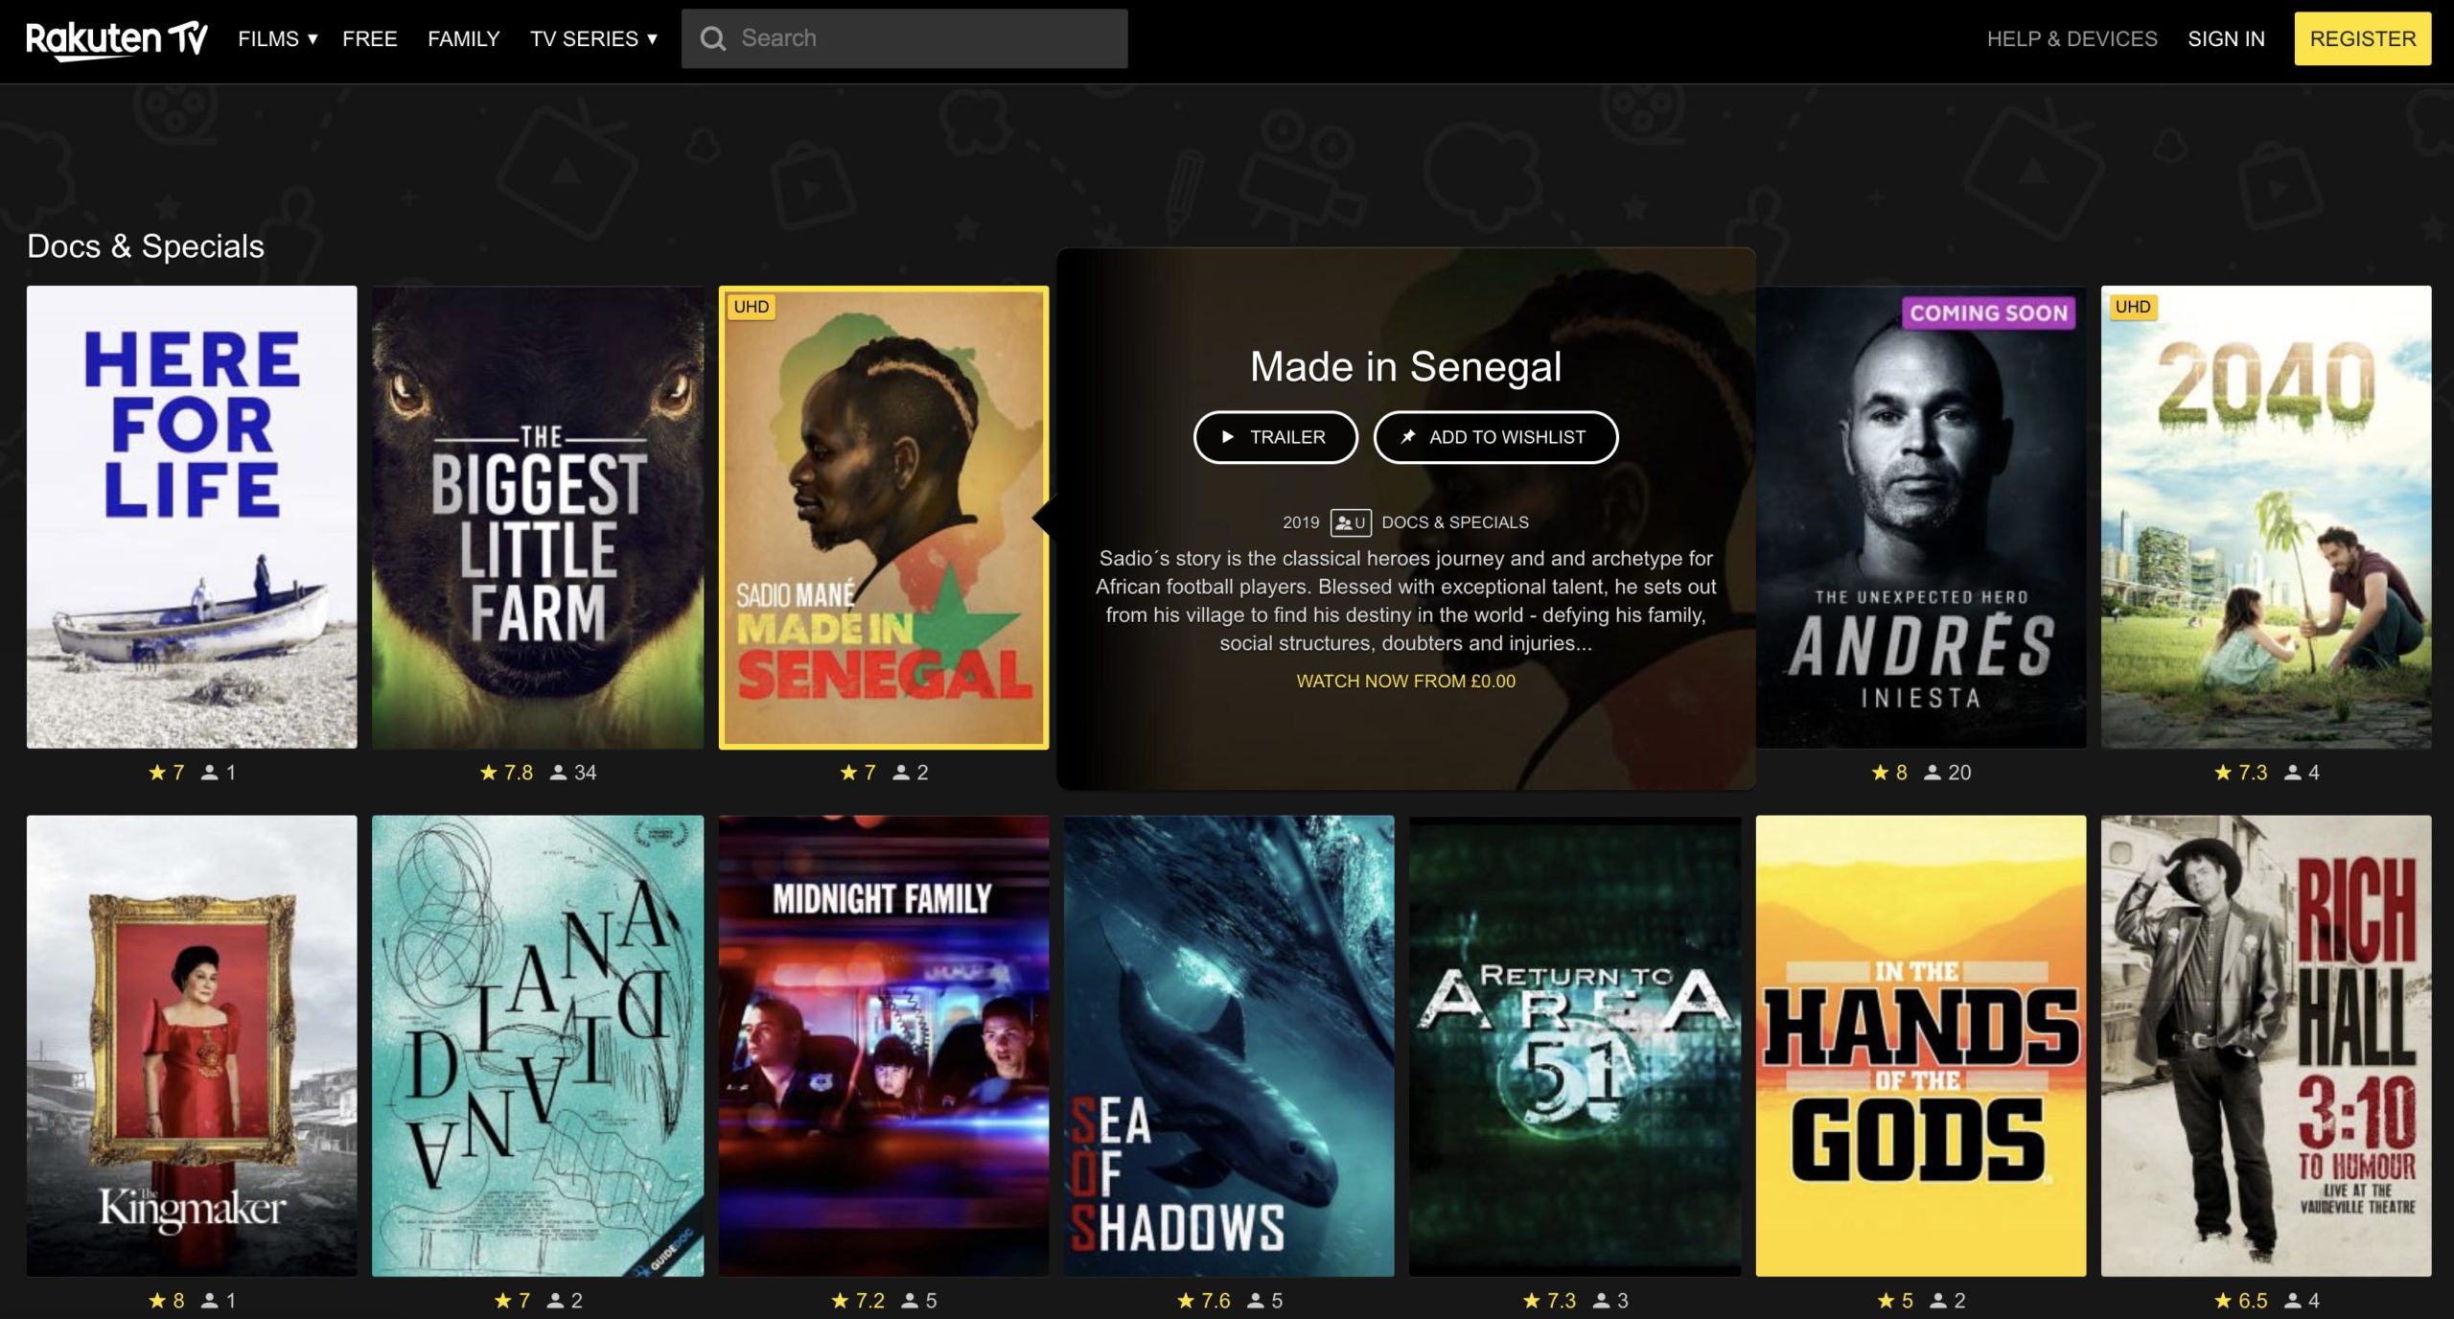Go to the FREE section
This screenshot has height=1319, width=2454.
369,38
